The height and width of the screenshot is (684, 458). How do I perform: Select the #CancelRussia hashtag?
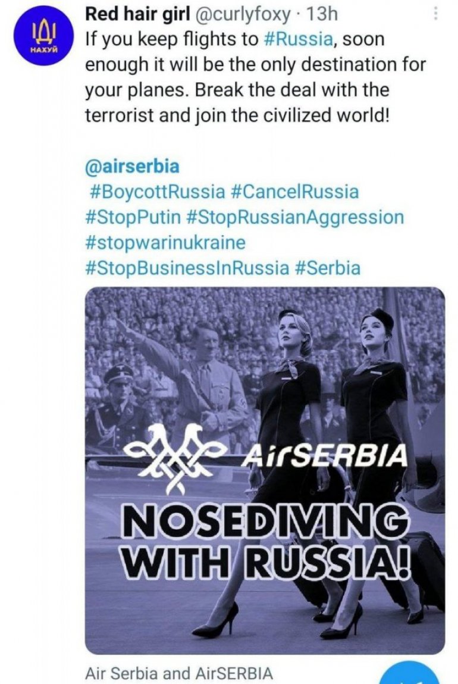(294, 192)
